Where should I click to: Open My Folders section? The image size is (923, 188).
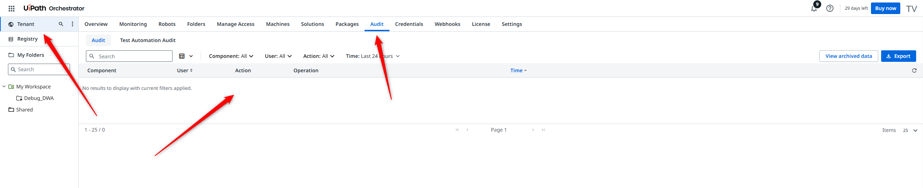(31, 55)
